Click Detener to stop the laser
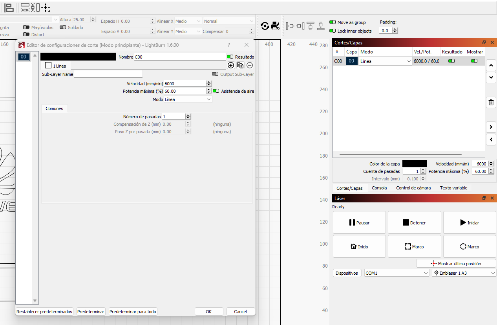This screenshot has height=325, width=497. pyautogui.click(x=414, y=222)
